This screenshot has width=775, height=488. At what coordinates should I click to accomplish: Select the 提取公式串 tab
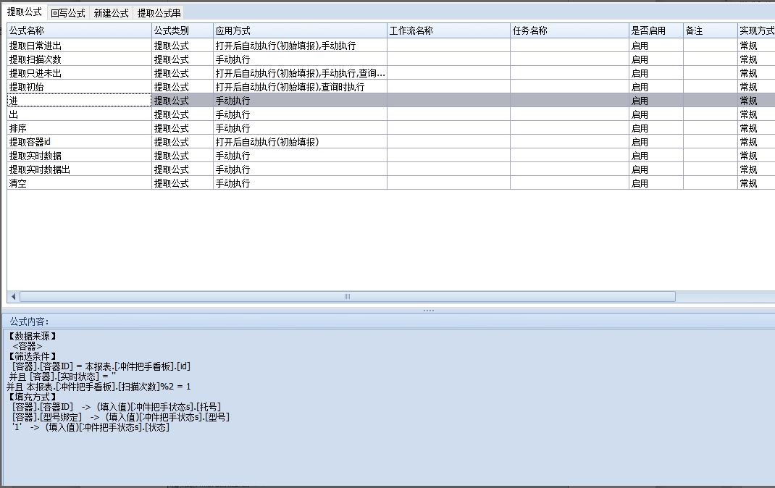tap(159, 13)
